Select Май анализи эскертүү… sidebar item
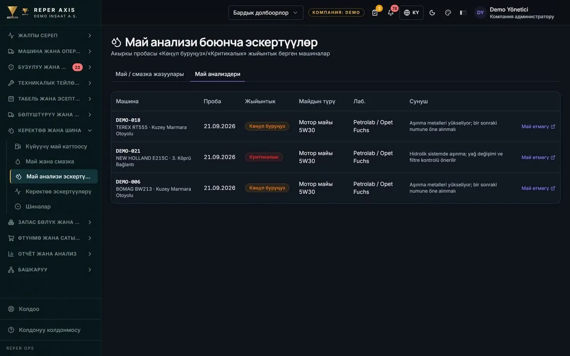 coord(54,177)
